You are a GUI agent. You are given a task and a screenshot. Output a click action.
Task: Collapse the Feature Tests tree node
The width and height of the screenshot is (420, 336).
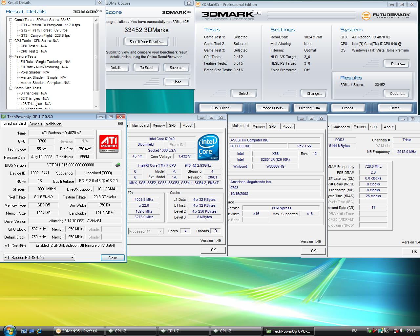11,56
